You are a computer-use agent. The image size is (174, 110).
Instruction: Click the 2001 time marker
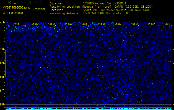[x=19, y=24]
